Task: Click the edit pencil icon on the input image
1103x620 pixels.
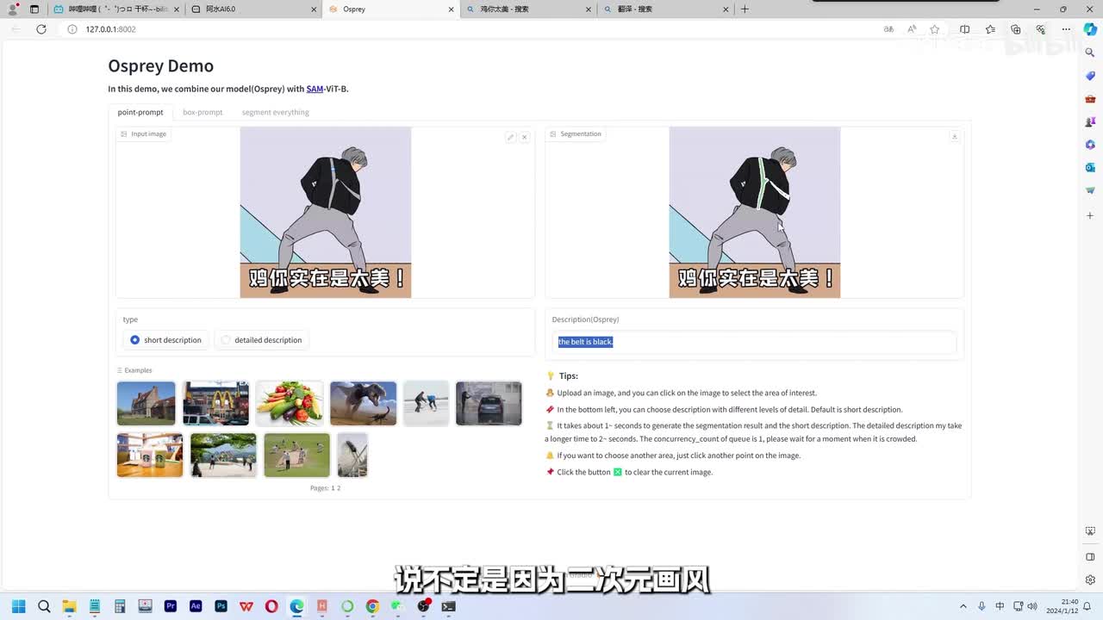Action: [x=510, y=137]
